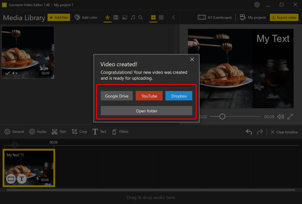The height and width of the screenshot is (204, 302).
Task: Select croissant clip in media library
Action: 28,52
